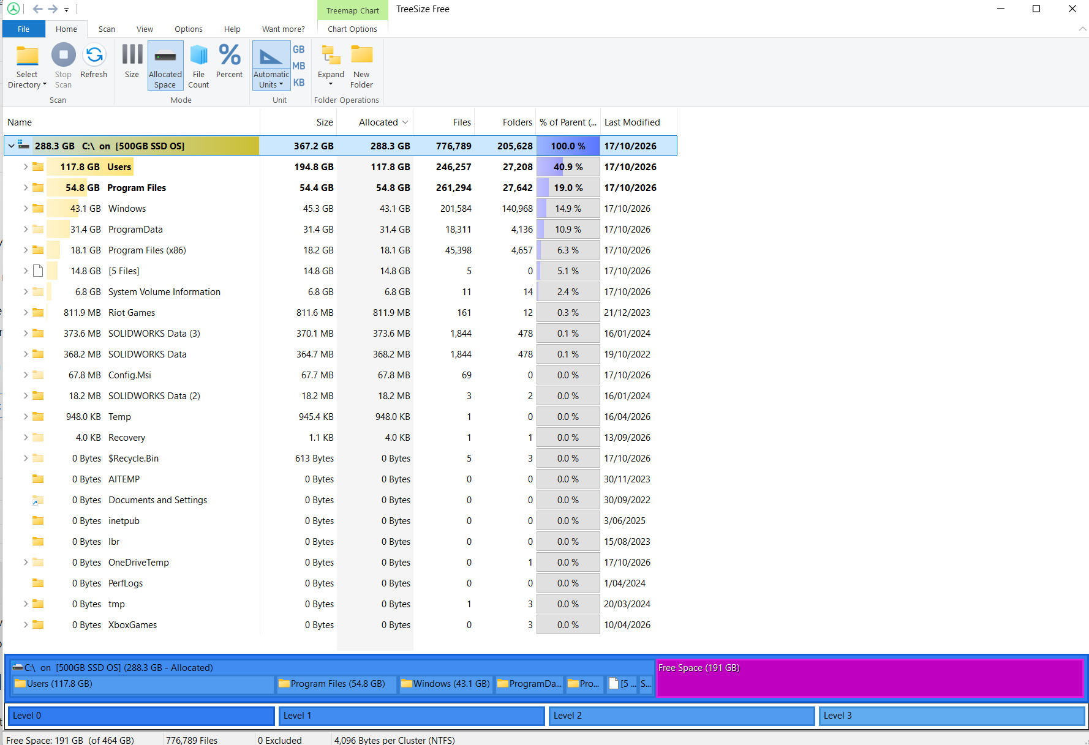The width and height of the screenshot is (1089, 745).
Task: Select the SOLIDWORKS Data (3) row
Action: [x=340, y=334]
